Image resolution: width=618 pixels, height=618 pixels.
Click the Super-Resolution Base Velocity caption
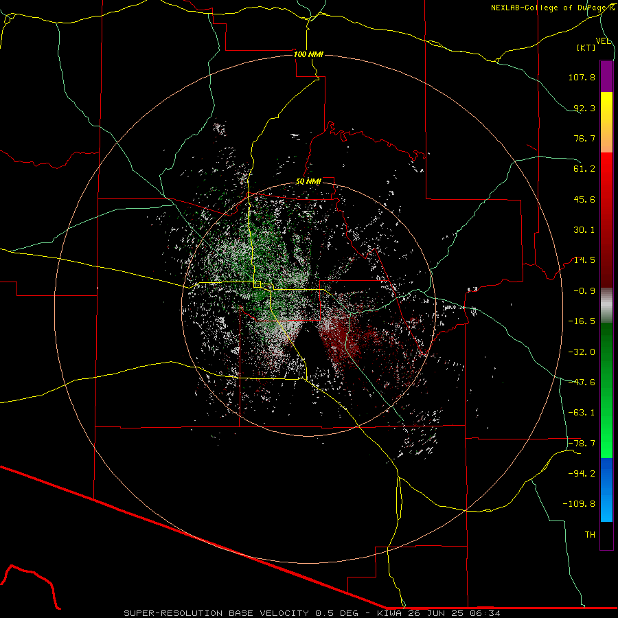312,613
